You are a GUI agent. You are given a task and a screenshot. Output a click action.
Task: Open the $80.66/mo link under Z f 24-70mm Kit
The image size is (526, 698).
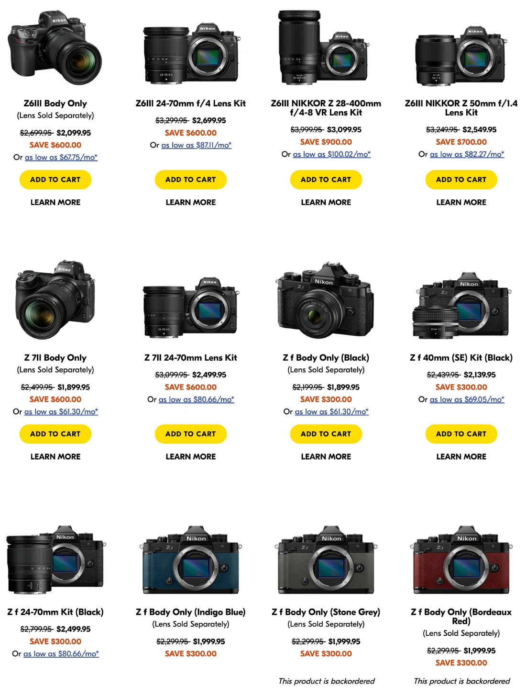[x=61, y=654]
